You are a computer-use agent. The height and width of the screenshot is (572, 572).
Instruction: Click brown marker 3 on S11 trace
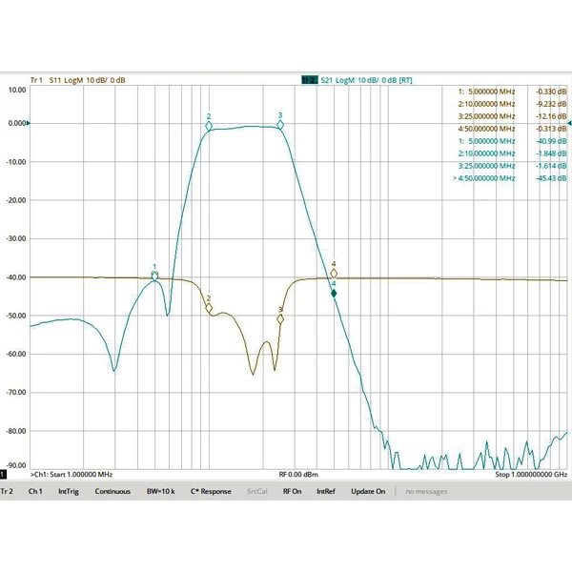click(x=280, y=319)
